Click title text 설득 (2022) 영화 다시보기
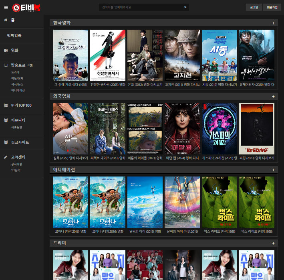The image size is (284, 280). tap(70, 158)
